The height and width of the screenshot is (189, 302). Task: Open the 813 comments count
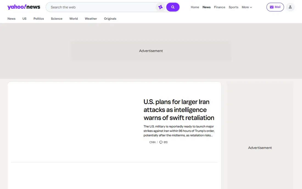166,142
